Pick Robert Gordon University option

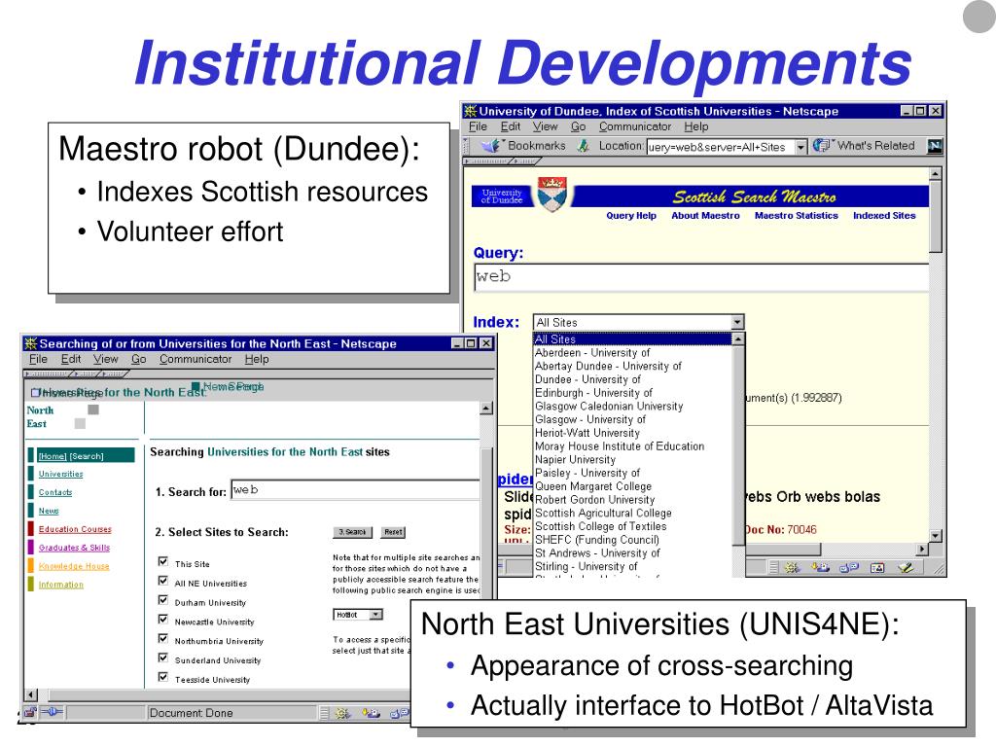tap(594, 499)
